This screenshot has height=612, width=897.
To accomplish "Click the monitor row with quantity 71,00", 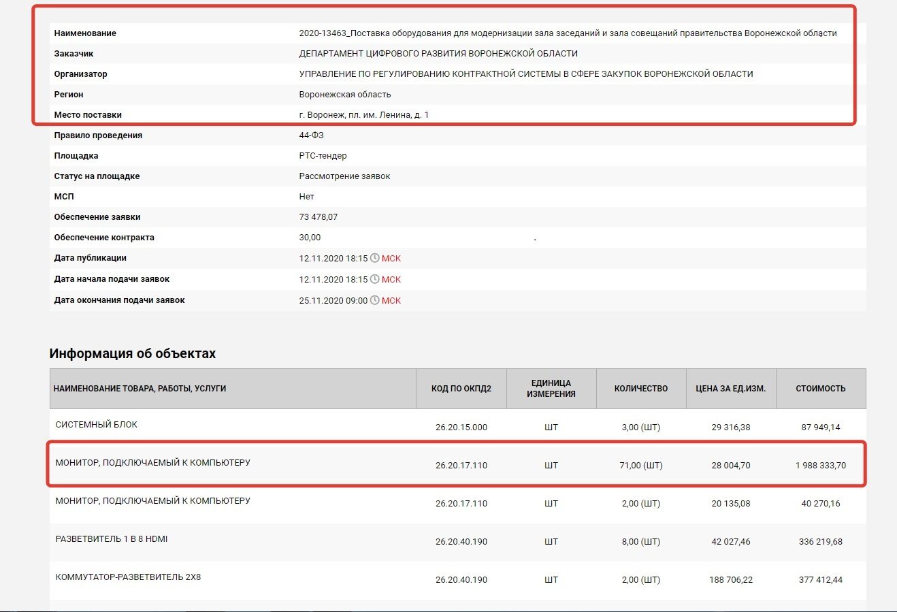I will [153, 463].
